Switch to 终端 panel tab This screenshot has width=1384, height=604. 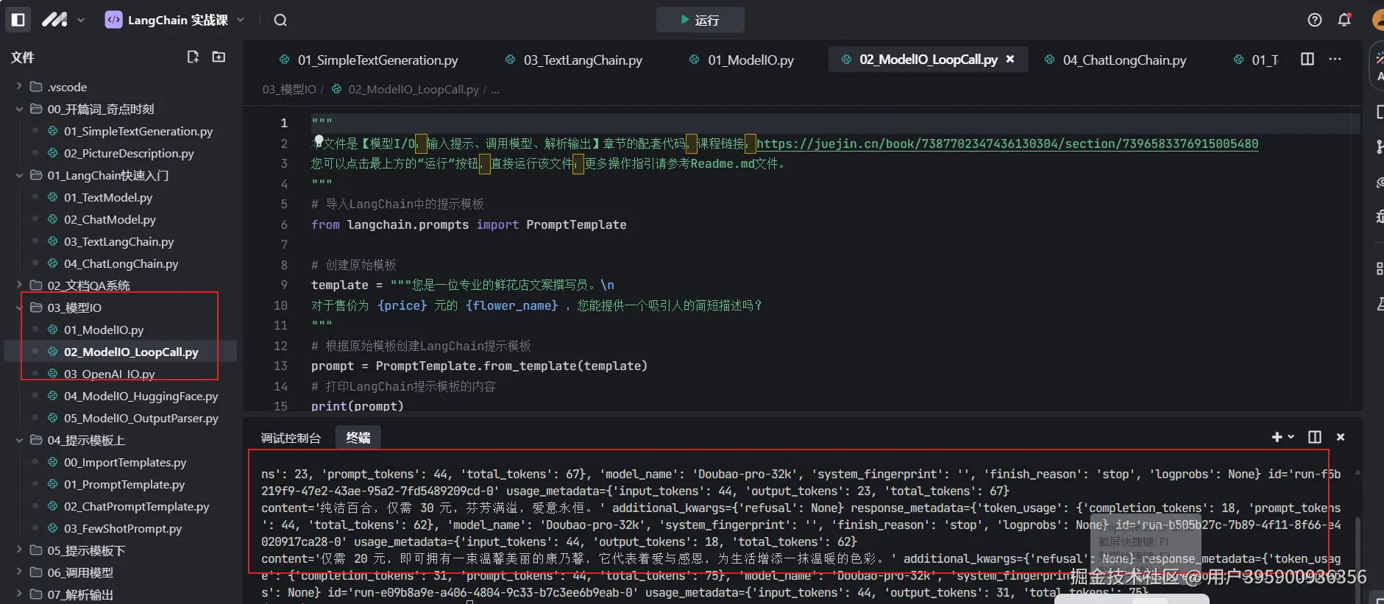point(358,438)
